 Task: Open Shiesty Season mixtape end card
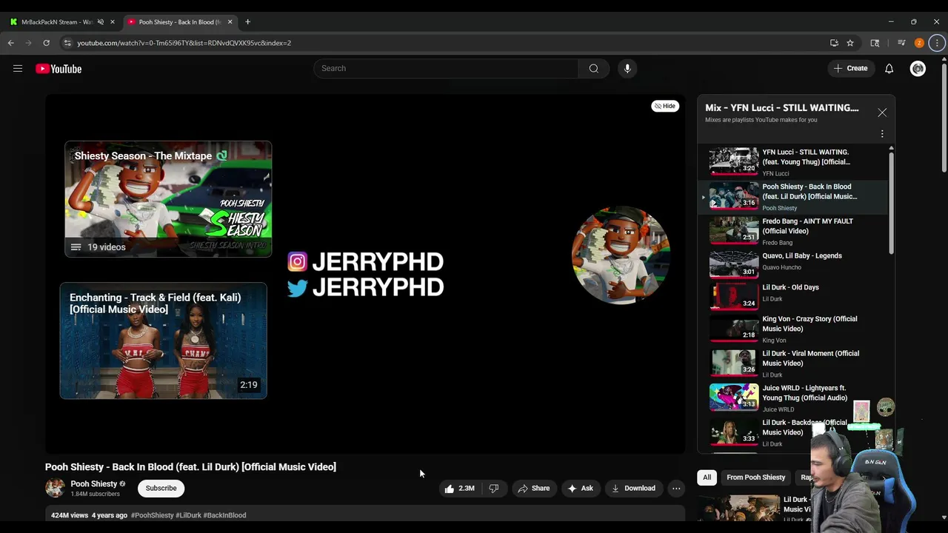point(168,199)
